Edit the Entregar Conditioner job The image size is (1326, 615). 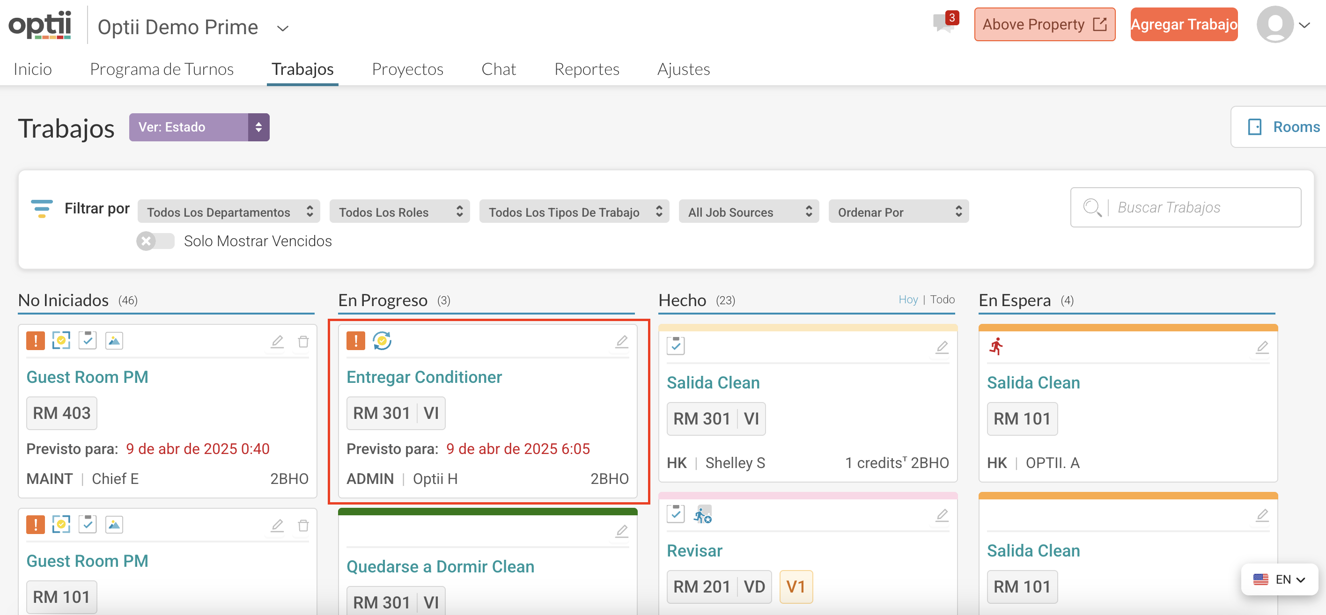click(x=621, y=341)
